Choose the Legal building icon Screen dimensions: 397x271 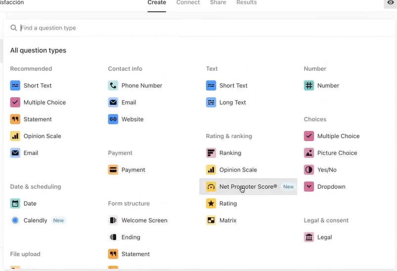(x=309, y=237)
